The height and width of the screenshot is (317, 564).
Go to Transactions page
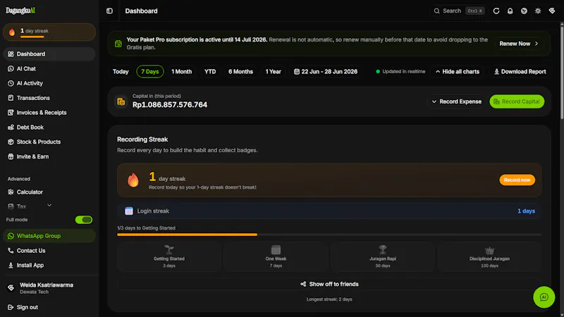49,98
